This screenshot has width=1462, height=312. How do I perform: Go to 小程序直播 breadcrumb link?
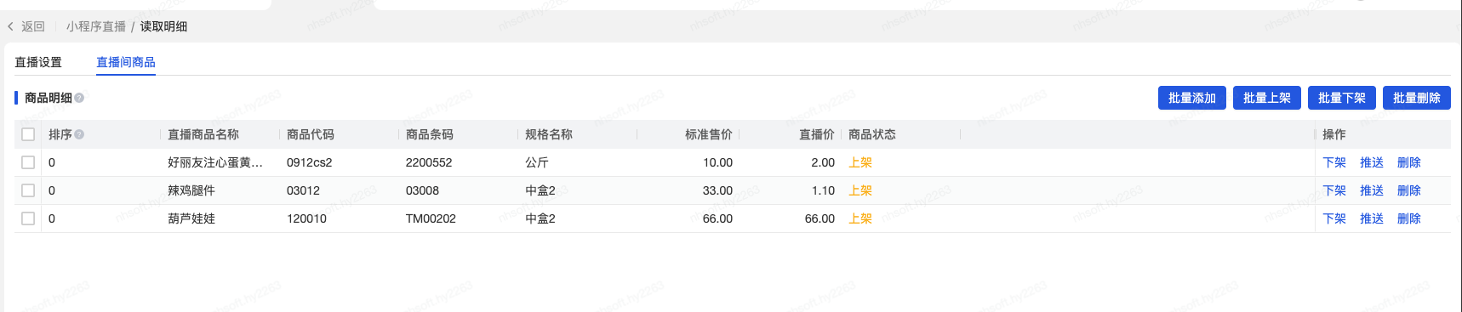[96, 26]
